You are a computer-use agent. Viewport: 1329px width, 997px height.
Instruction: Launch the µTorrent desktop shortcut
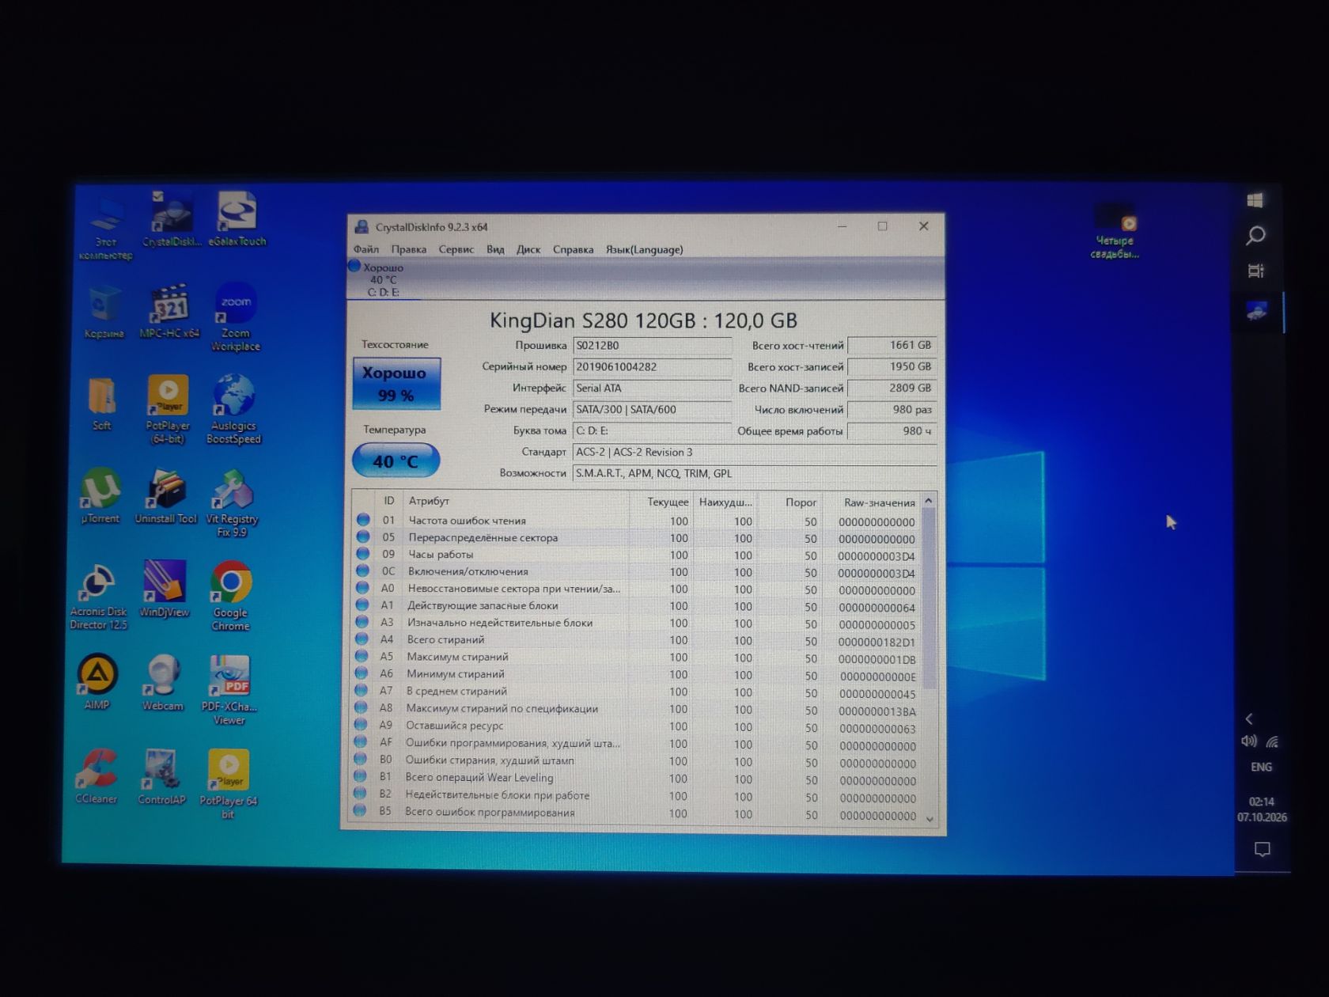[100, 497]
